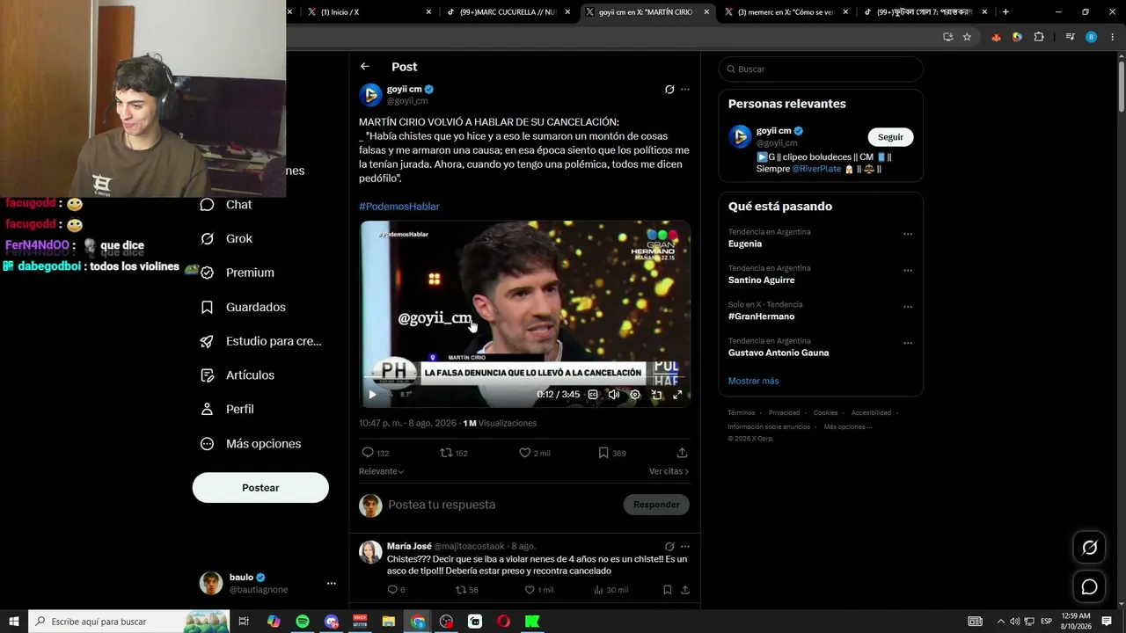Image resolution: width=1126 pixels, height=633 pixels.
Task: Click the Postear button
Action: click(260, 488)
